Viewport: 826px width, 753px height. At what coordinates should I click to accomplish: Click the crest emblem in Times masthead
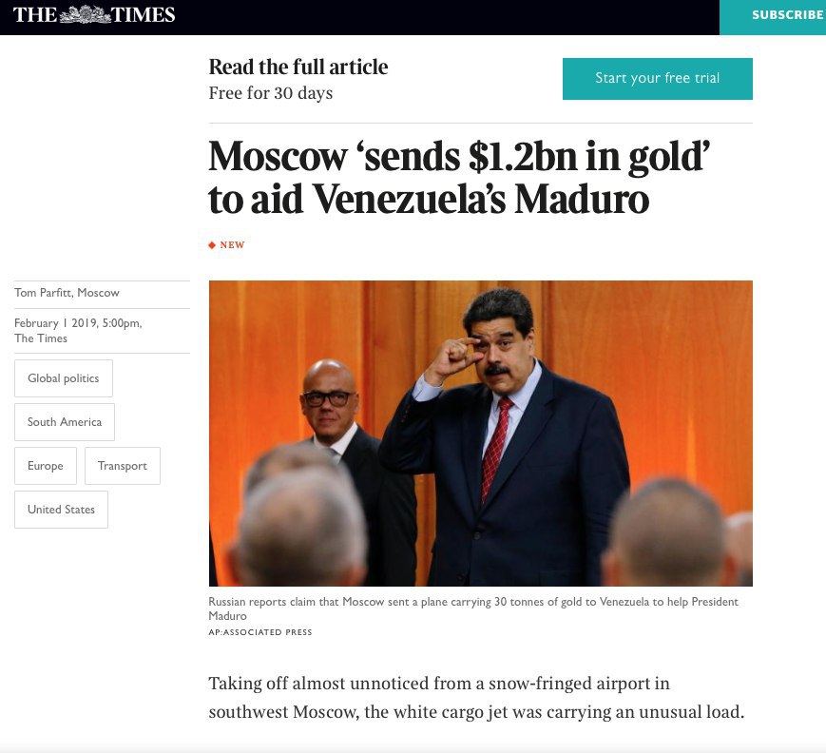pos(85,14)
